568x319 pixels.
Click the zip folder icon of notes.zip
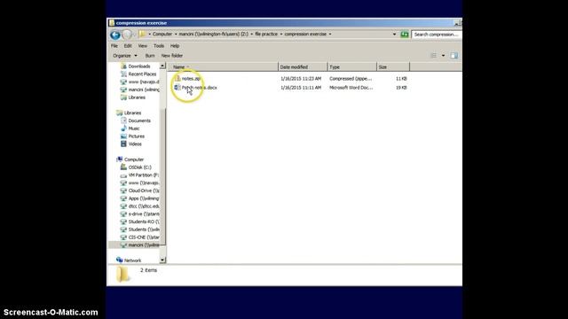(177, 78)
